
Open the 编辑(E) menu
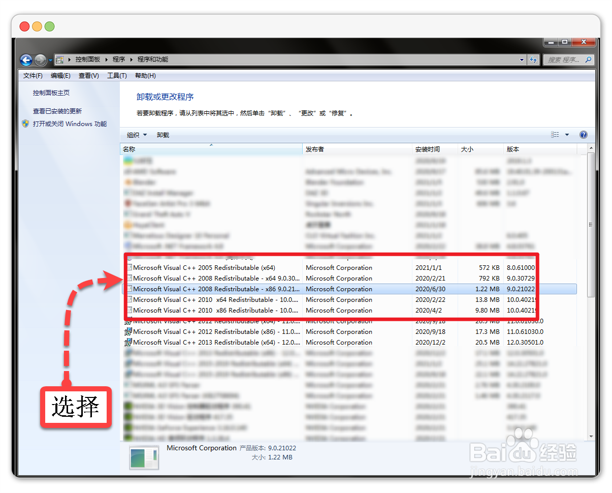pos(60,76)
